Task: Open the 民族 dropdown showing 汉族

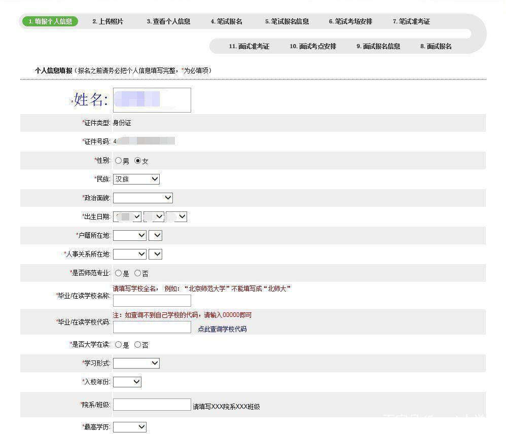Action: pyautogui.click(x=136, y=179)
